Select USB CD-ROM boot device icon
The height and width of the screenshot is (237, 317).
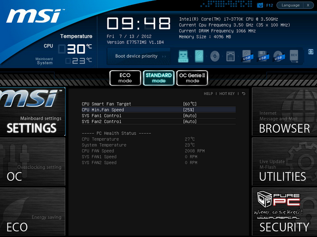click(x=278, y=56)
